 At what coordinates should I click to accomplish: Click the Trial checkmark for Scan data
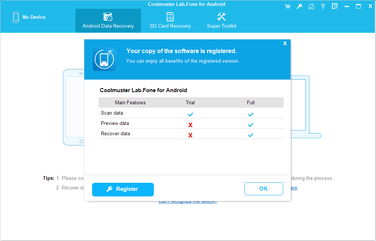click(190, 115)
